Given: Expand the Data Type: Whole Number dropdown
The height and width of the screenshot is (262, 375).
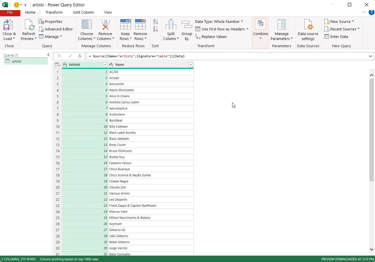Looking at the screenshot, I should pyautogui.click(x=219, y=21).
